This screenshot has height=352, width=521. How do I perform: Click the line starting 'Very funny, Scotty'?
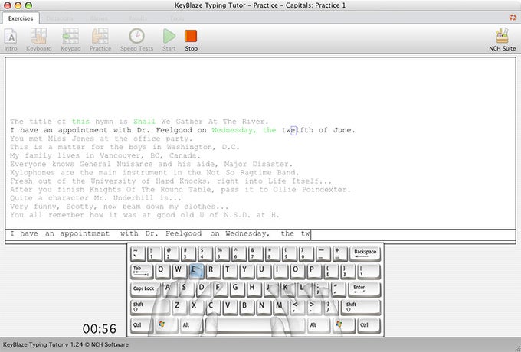(x=120, y=207)
